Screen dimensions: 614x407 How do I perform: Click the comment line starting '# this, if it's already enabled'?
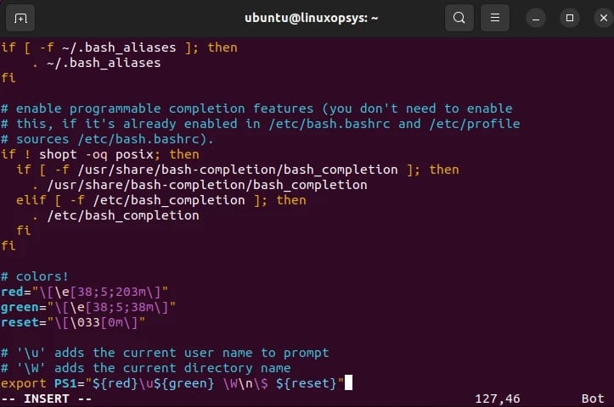[261, 124]
